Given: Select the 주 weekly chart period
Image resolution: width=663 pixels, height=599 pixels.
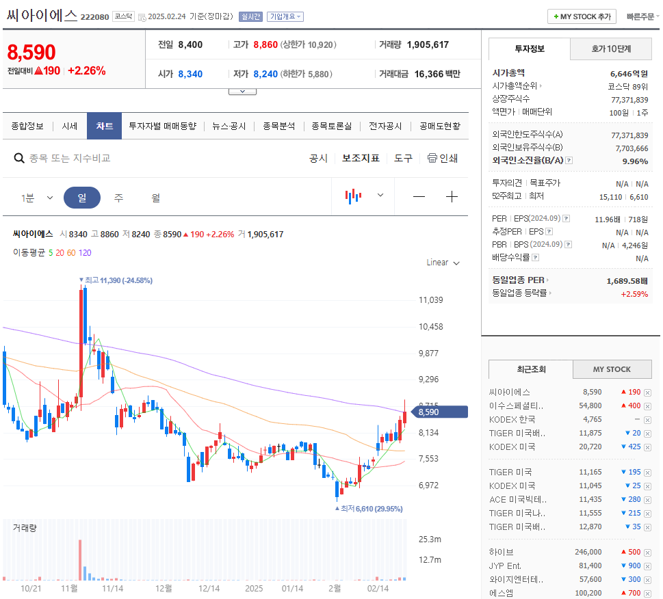Looking at the screenshot, I should point(118,196).
